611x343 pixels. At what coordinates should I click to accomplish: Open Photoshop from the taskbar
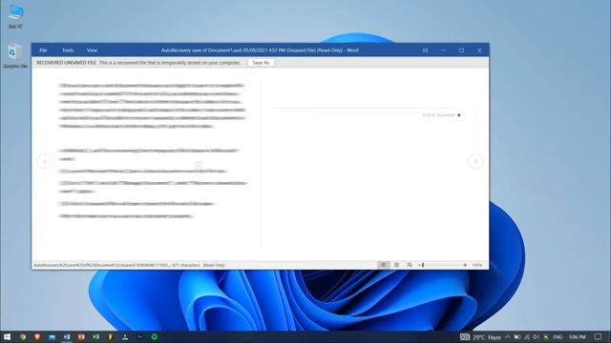[140, 336]
